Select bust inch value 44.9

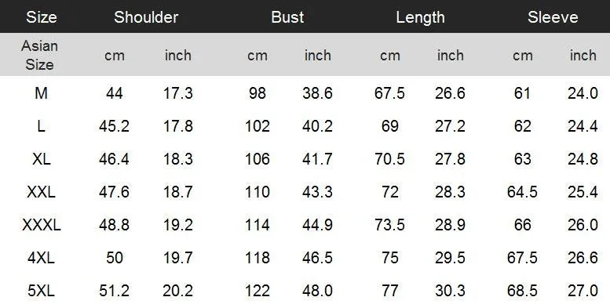click(x=317, y=225)
